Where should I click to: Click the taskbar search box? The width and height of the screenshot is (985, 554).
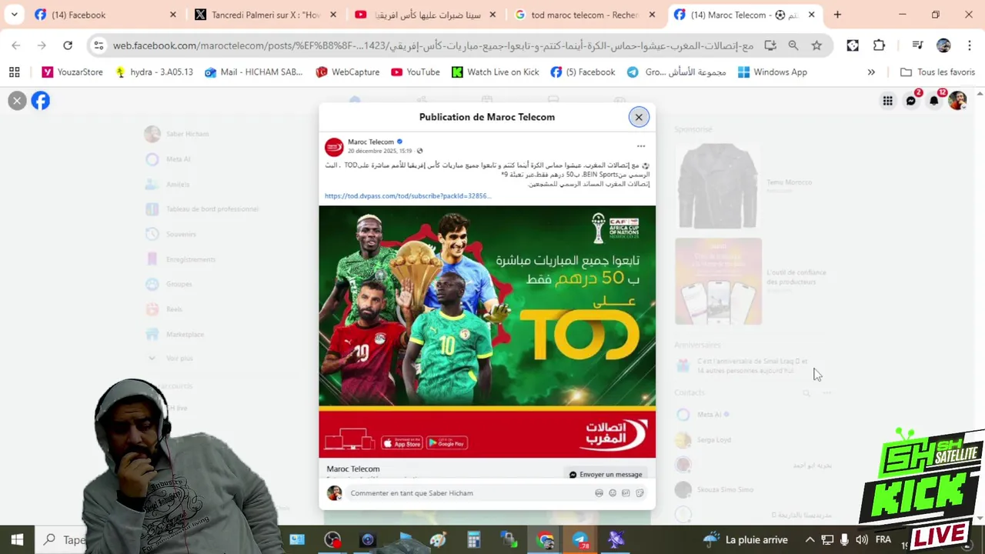click(x=65, y=539)
